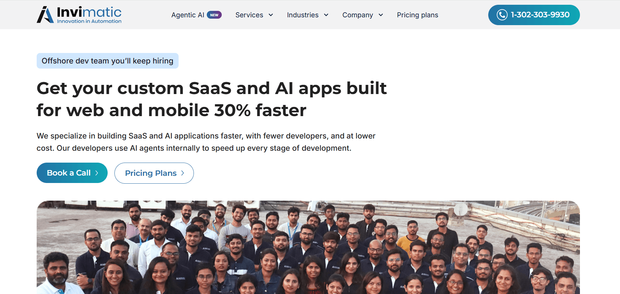Open the Services menu label

pos(249,15)
